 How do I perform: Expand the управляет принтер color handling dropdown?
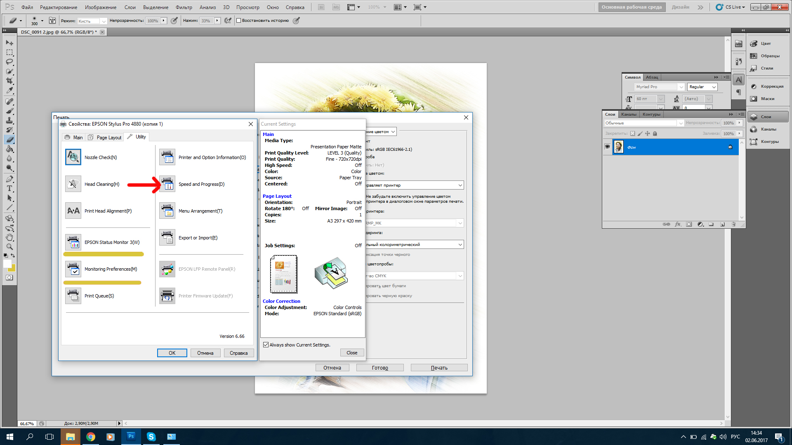tap(460, 185)
